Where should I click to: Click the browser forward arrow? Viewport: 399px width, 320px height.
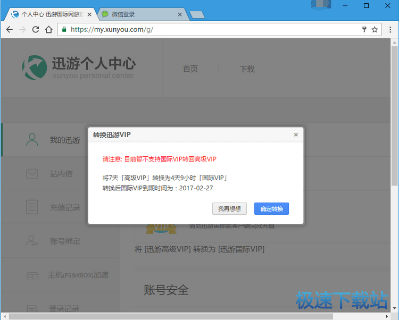point(22,29)
